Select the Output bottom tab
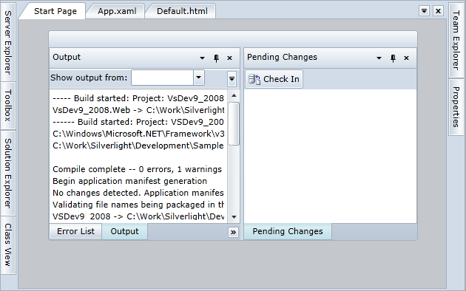466x291 pixels. 124,231
